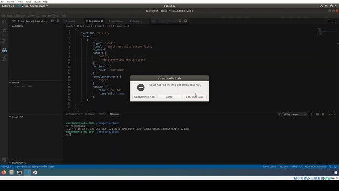Viewport: 339px width, 191px height.
Task: Open the Explorer view in activity bar
Action: click(x=4, y=22)
